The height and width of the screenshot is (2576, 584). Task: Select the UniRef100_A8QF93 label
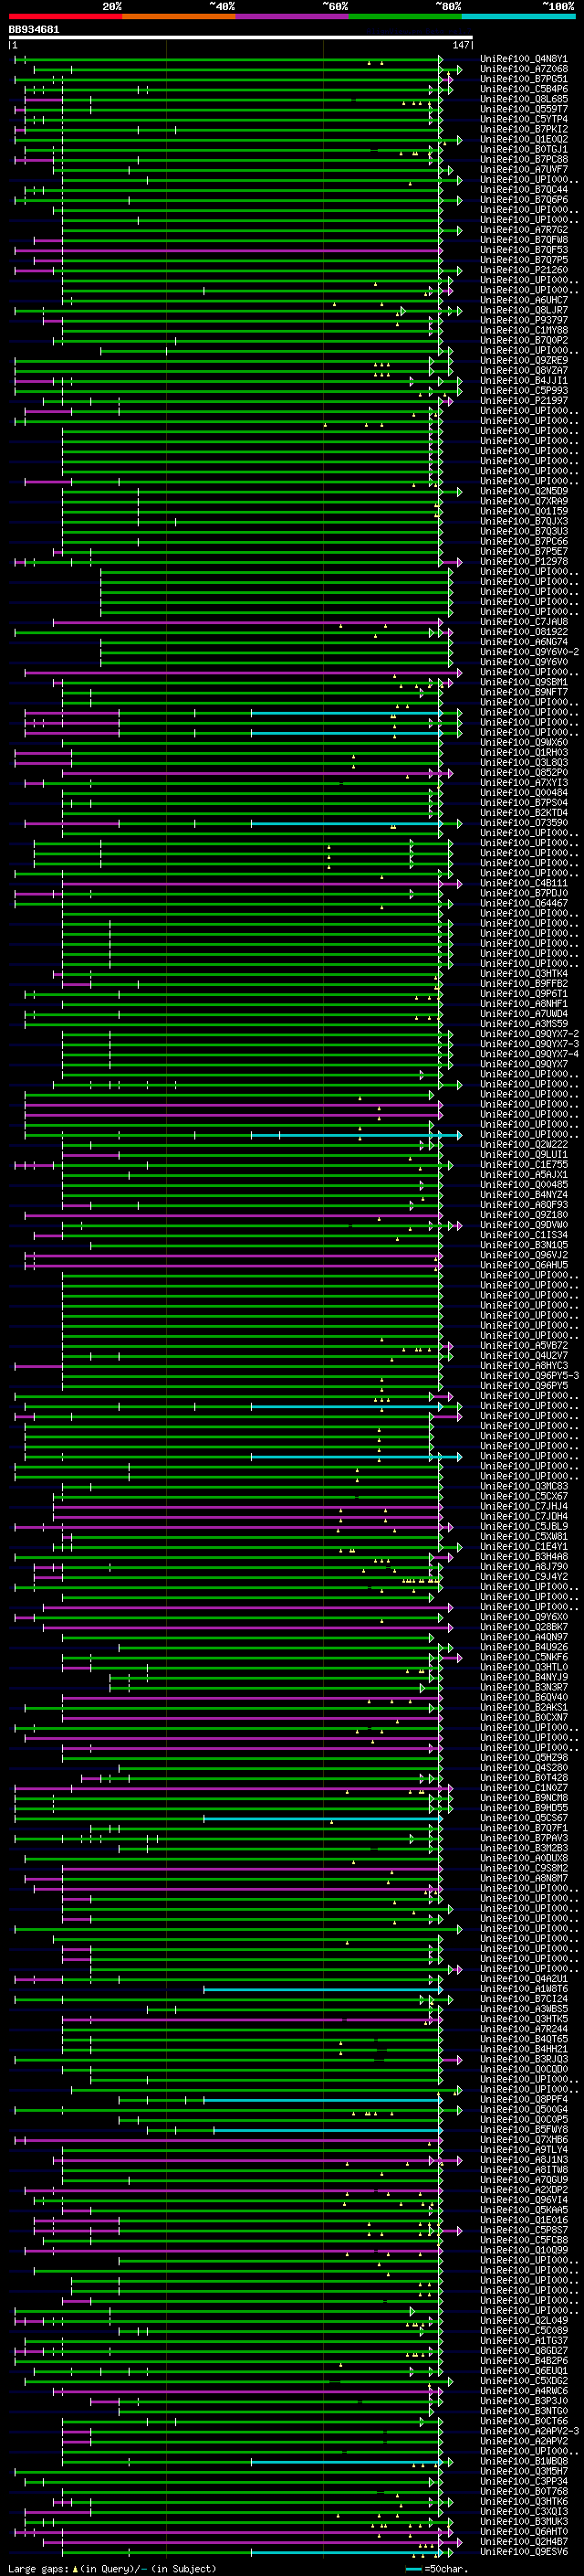(523, 1205)
